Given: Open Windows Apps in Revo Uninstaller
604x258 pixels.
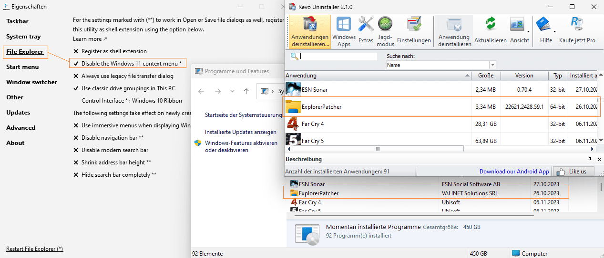Looking at the screenshot, I should tap(344, 32).
